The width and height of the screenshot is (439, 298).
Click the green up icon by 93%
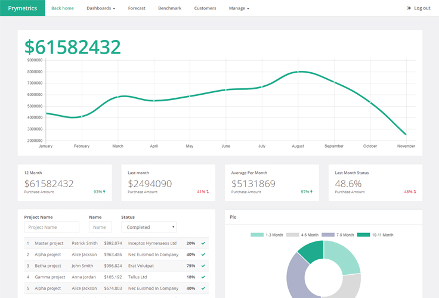pyautogui.click(x=104, y=192)
